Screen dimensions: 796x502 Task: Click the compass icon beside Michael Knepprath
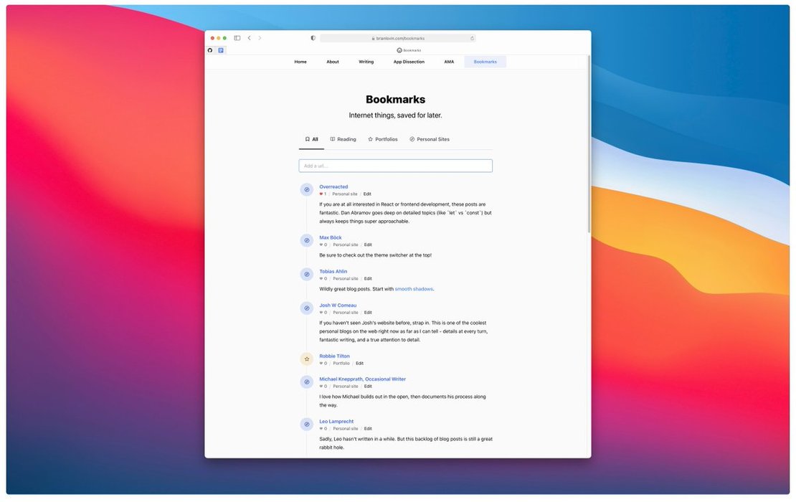307,382
